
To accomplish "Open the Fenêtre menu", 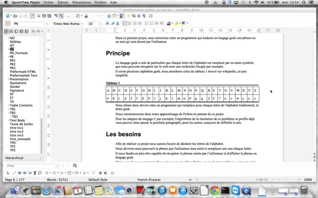I will (x=100, y=2).
